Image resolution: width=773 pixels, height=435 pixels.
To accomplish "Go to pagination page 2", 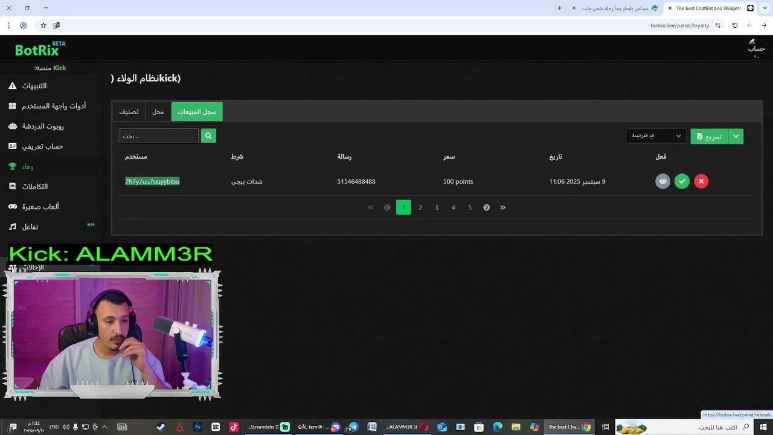I will point(420,207).
